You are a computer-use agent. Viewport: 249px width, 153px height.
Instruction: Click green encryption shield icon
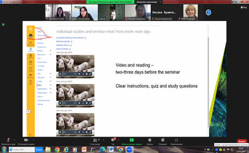click(3, 24)
